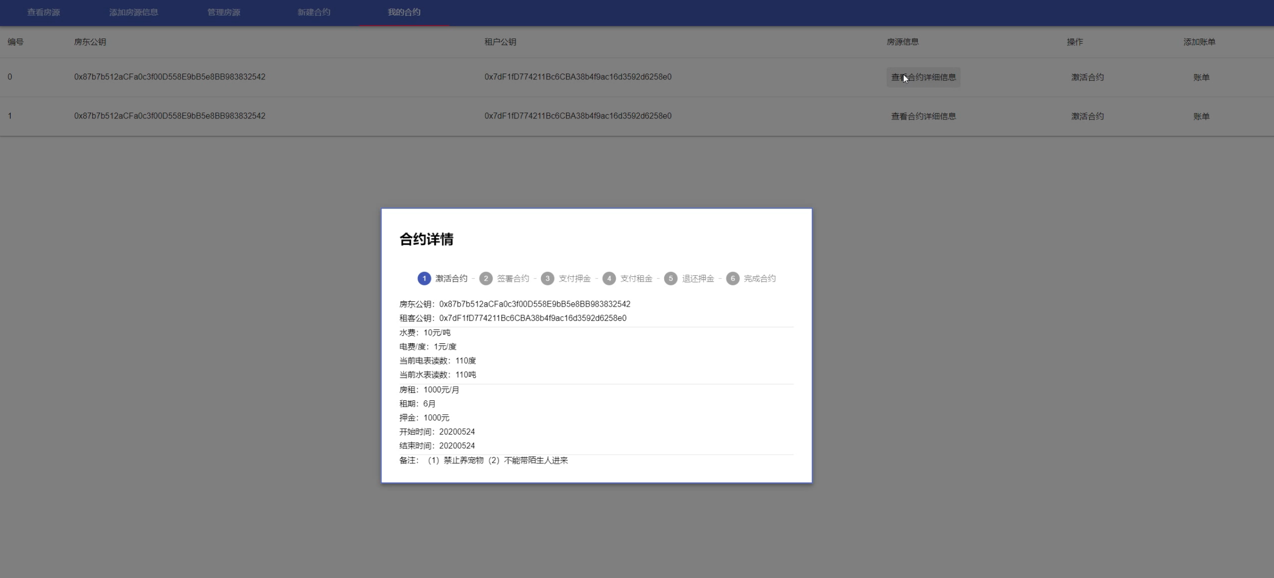Click step 5 circle for 退还押金

[671, 278]
